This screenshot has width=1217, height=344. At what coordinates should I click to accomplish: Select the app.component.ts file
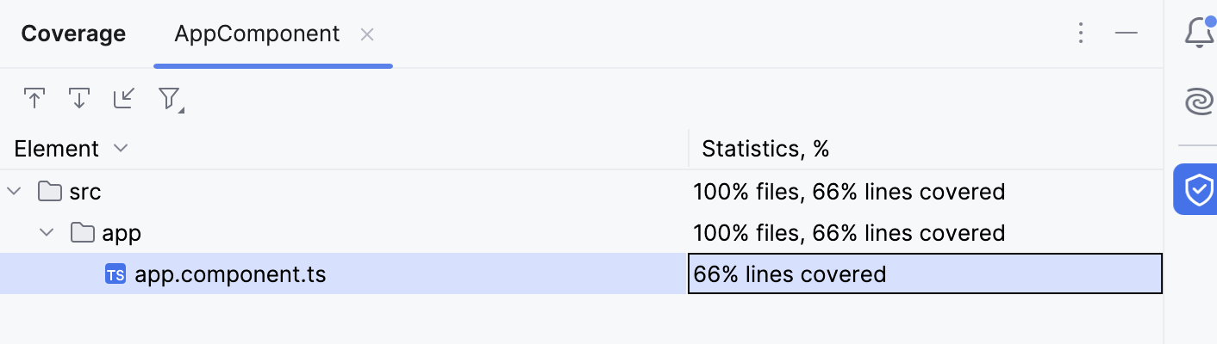pyautogui.click(x=230, y=274)
